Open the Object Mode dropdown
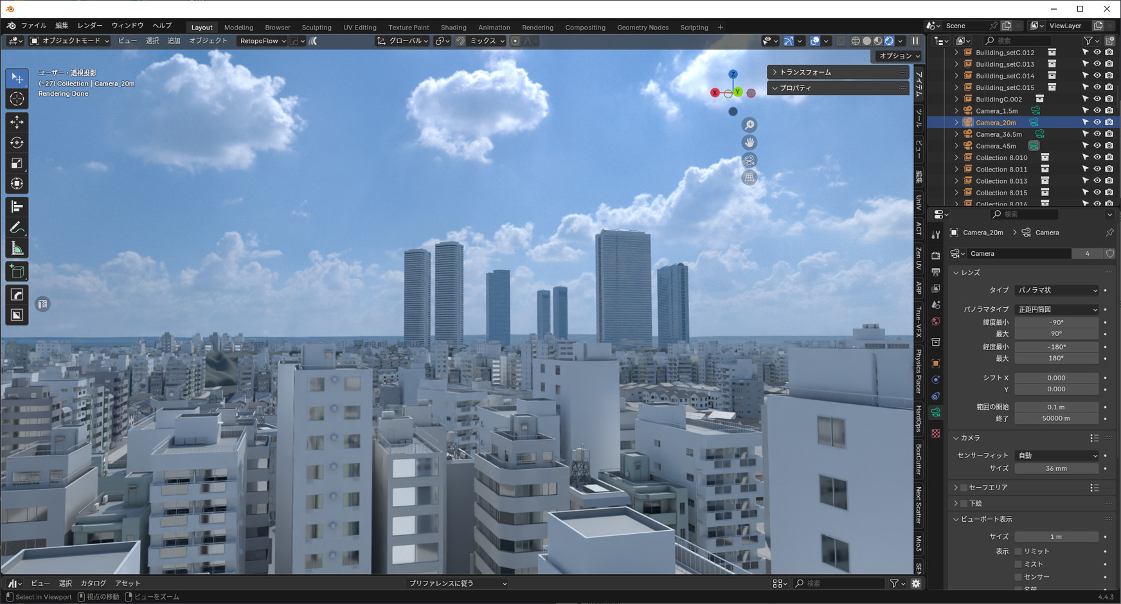 [69, 40]
